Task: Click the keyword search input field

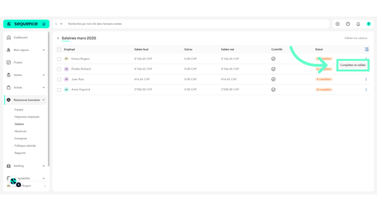Action: click(x=197, y=24)
